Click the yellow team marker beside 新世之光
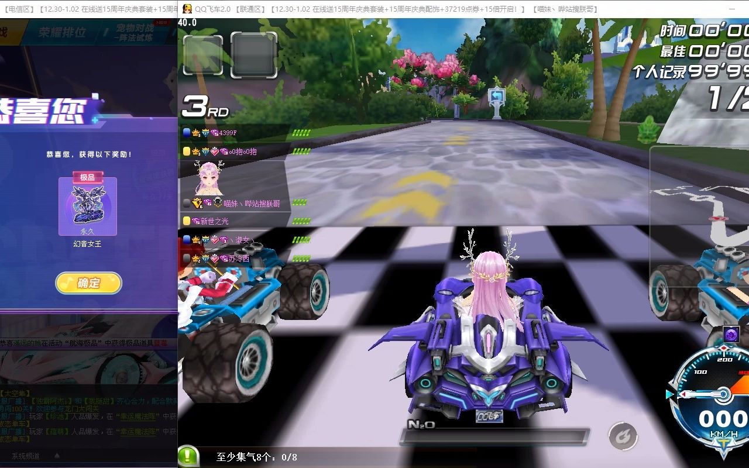The image size is (749, 468). [187, 221]
